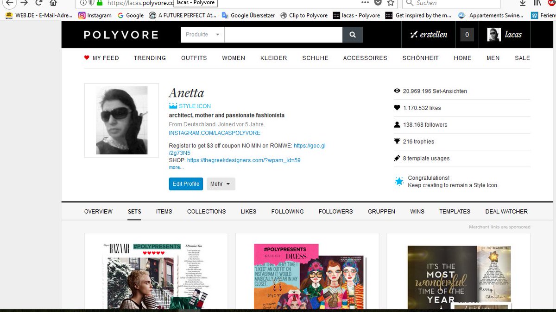
Task: Open the page actions three-dots menu
Action: coord(365,2)
